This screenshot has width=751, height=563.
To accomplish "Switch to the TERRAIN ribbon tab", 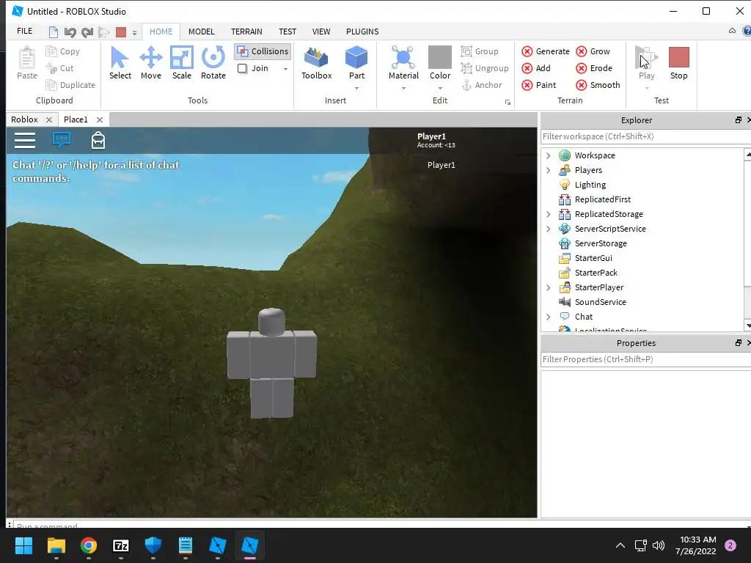I will pos(246,32).
